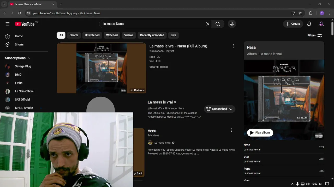Open browser extensions puzzle icon
The height and width of the screenshot is (187, 334).
click(x=311, y=13)
